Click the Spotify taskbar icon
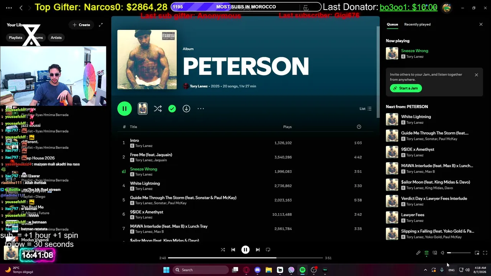The image size is (491, 276). (302, 270)
